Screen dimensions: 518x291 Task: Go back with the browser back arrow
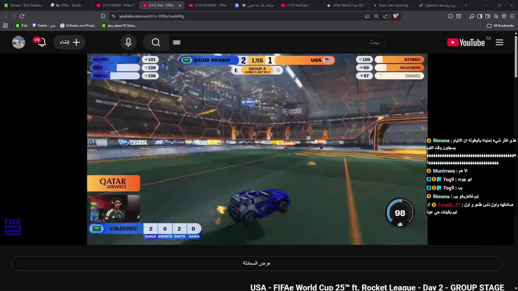[6, 16]
